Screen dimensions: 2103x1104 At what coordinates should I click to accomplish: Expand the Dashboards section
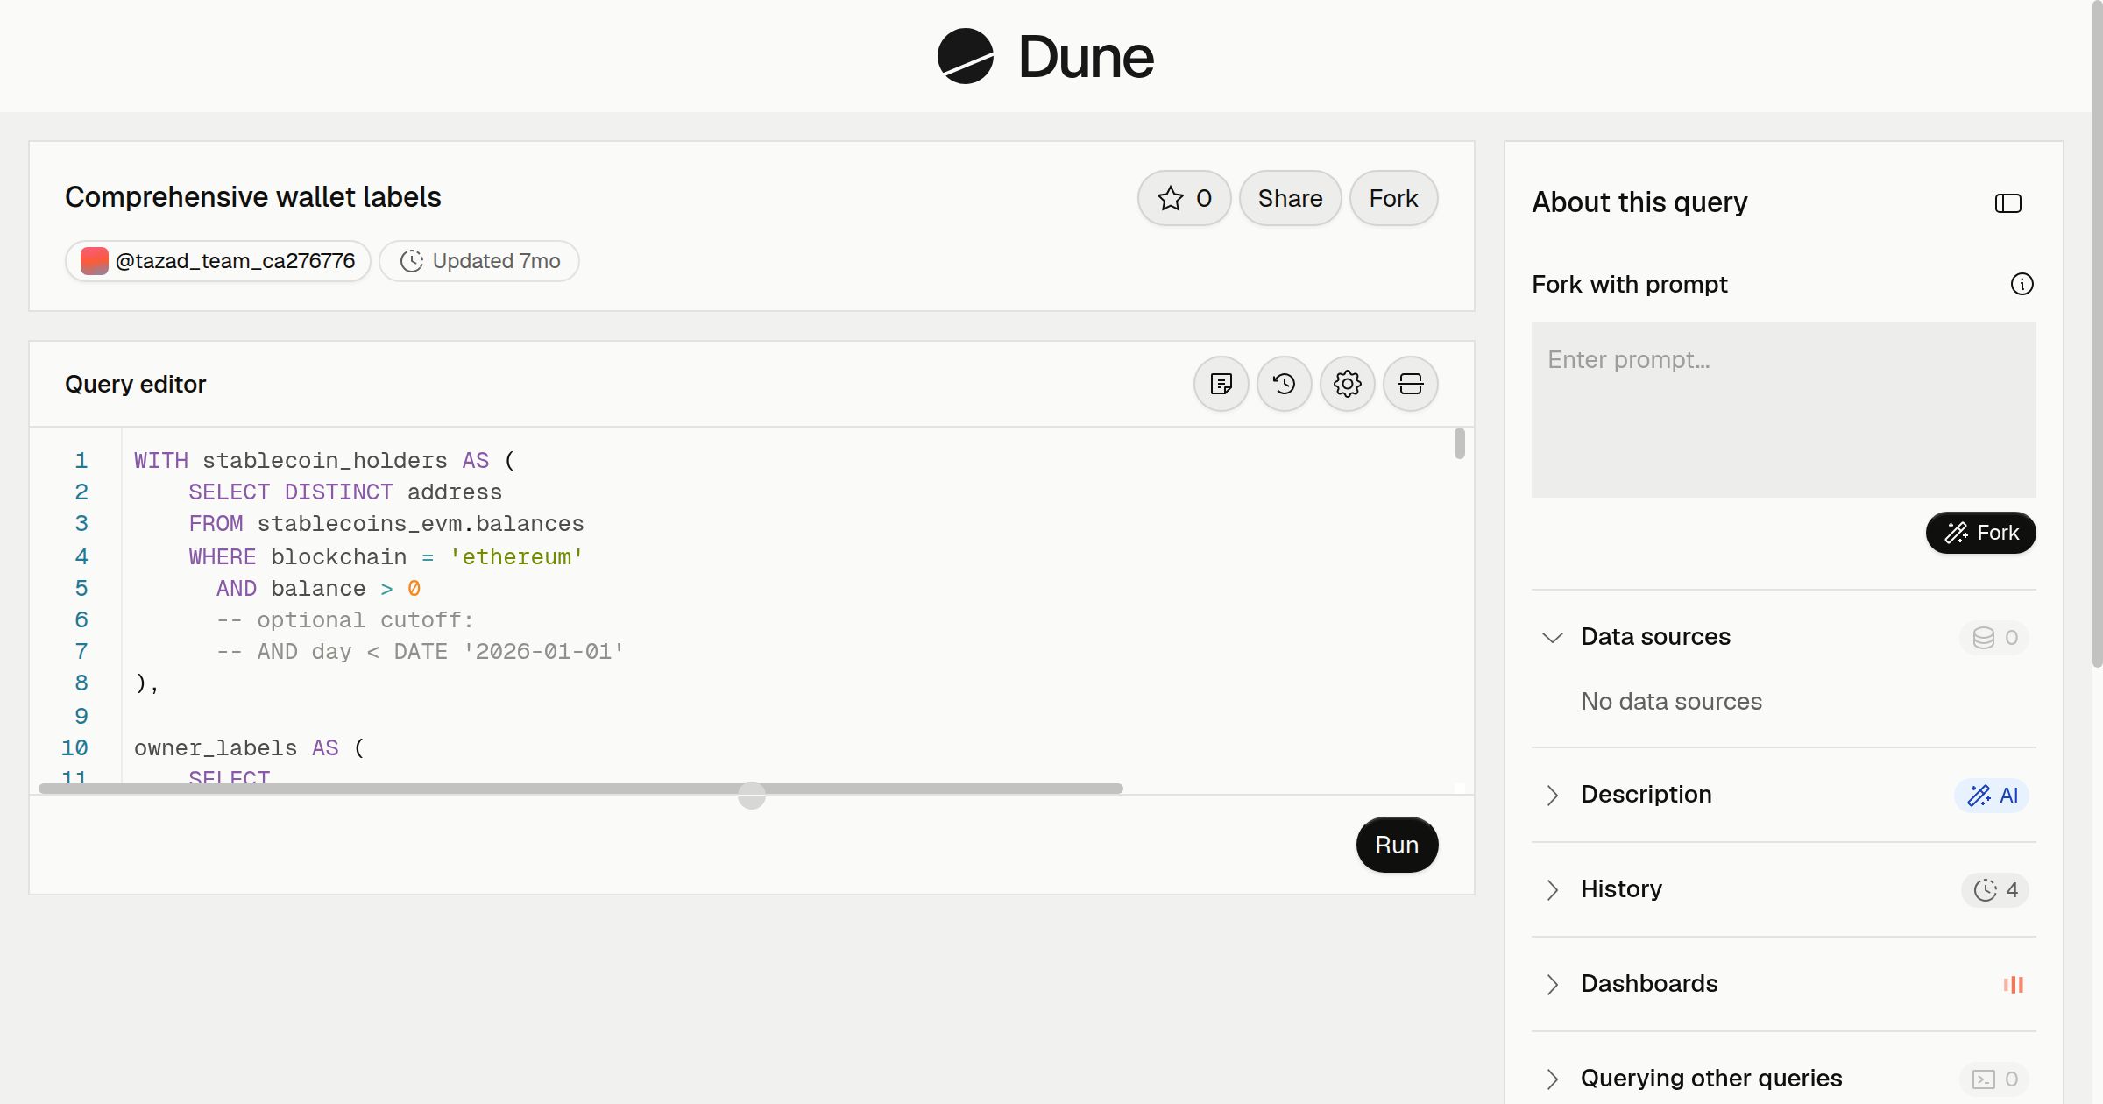(1552, 984)
